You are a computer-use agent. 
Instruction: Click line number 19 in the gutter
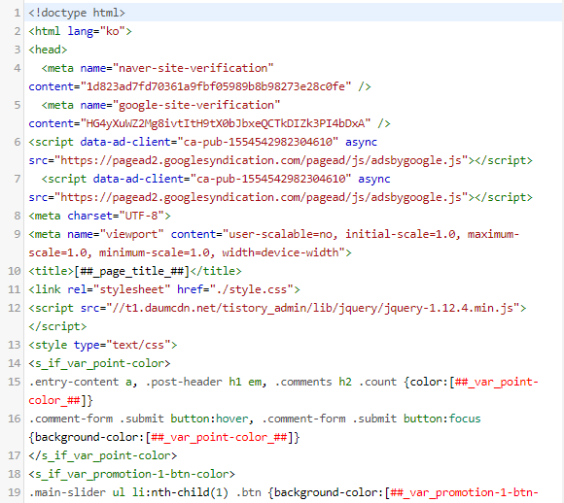tap(15, 492)
